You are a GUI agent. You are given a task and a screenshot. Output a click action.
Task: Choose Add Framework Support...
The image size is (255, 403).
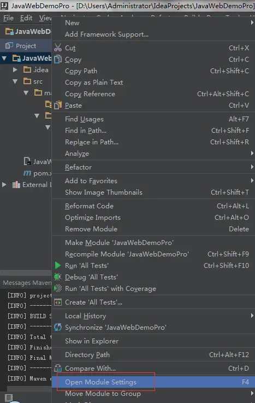tap(153, 34)
